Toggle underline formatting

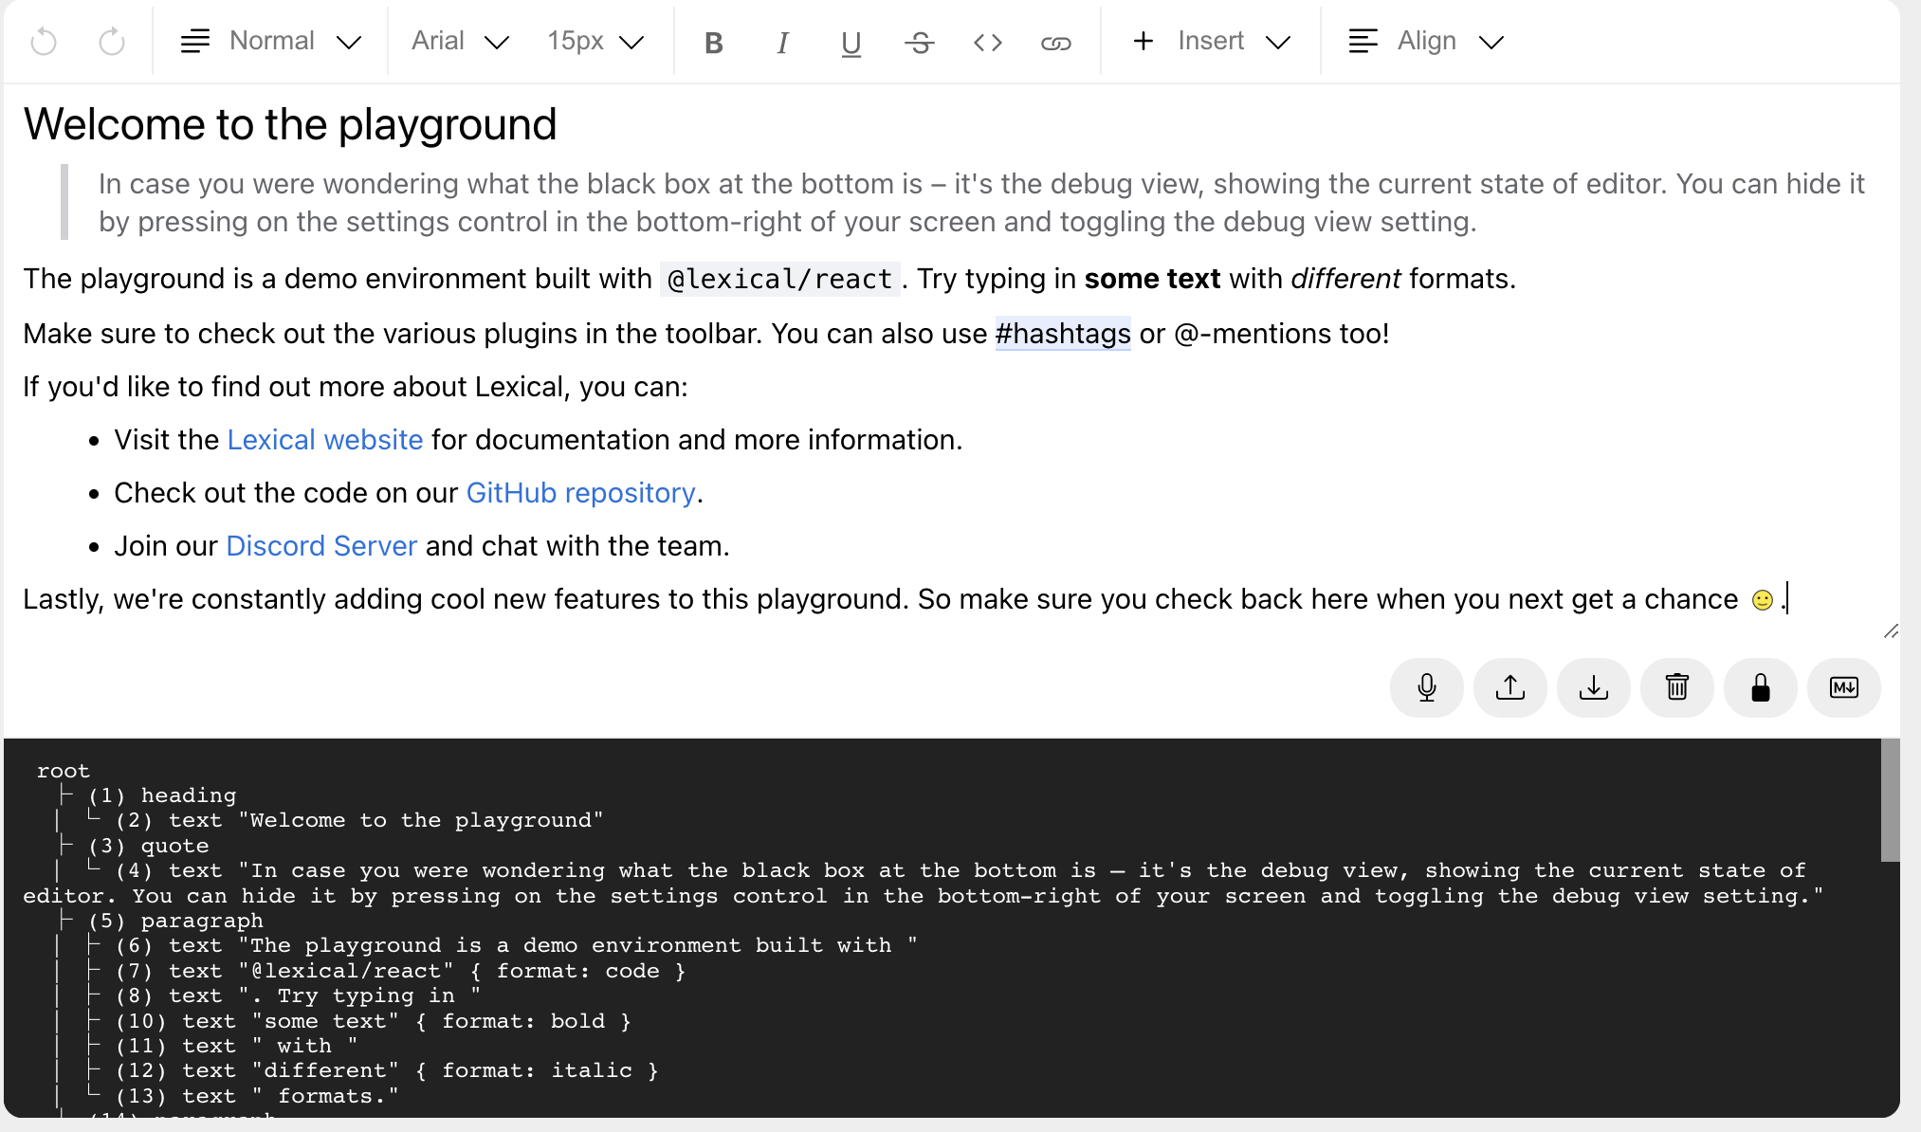(851, 43)
